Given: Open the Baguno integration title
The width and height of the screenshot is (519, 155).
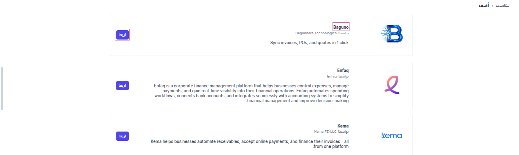Looking at the screenshot, I should (341, 27).
